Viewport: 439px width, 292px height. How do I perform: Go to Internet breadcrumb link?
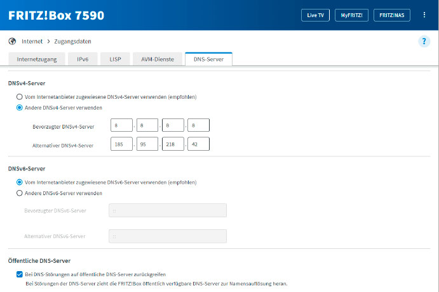click(x=32, y=41)
